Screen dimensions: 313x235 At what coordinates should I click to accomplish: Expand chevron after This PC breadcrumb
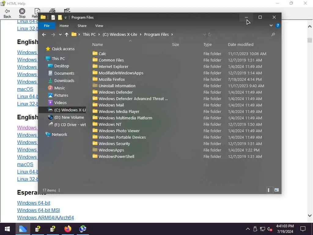point(99,35)
